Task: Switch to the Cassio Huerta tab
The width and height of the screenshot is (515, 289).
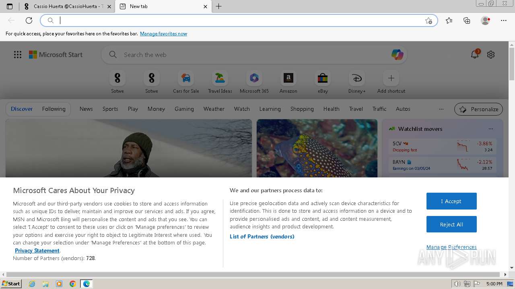Action: 67,6
